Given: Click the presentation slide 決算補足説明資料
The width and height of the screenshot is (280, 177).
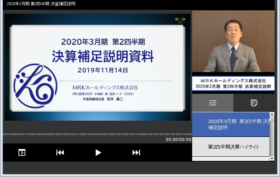Looking at the screenshot, I should click(x=97, y=67).
